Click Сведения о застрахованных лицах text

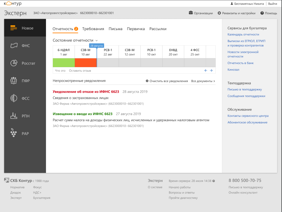[80, 98]
